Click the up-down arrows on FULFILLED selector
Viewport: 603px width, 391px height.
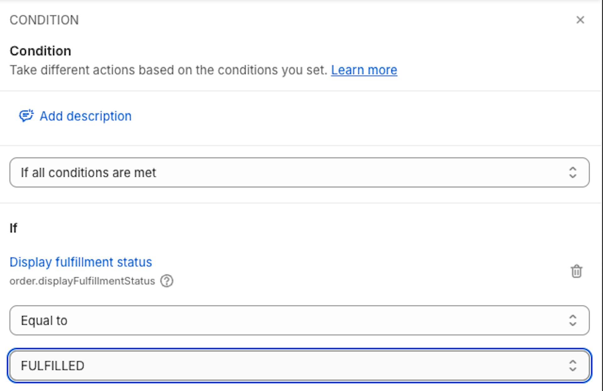[573, 366]
